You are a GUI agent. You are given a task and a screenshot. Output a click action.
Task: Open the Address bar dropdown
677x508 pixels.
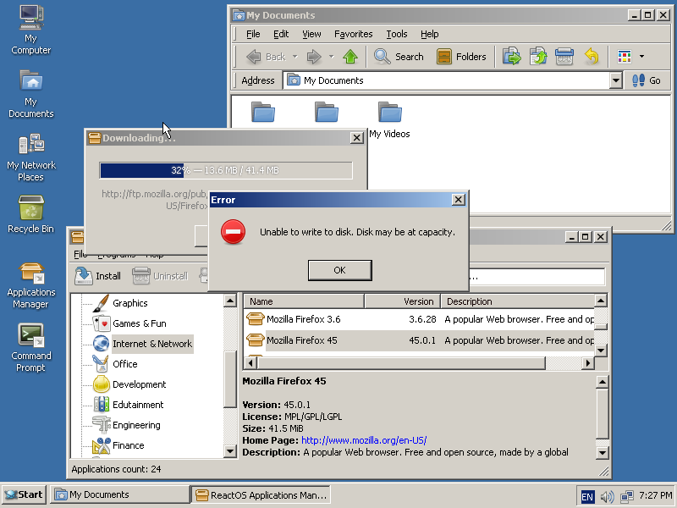616,80
